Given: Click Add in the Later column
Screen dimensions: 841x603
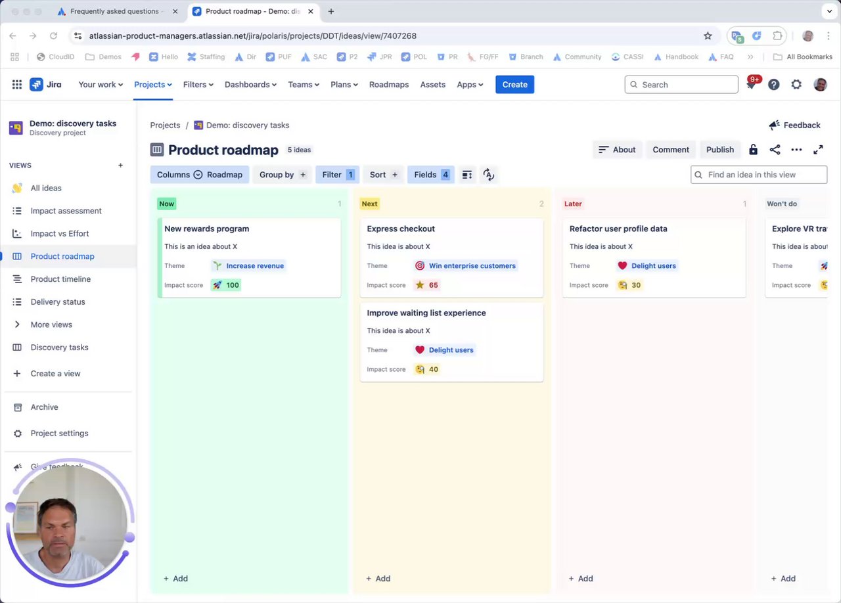Looking at the screenshot, I should [x=581, y=579].
